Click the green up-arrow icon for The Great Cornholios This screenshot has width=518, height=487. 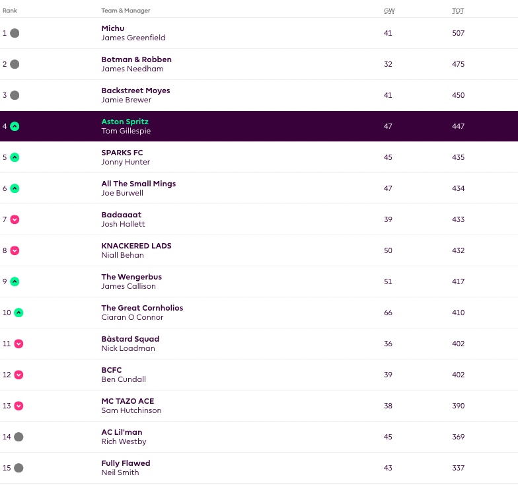[18, 313]
